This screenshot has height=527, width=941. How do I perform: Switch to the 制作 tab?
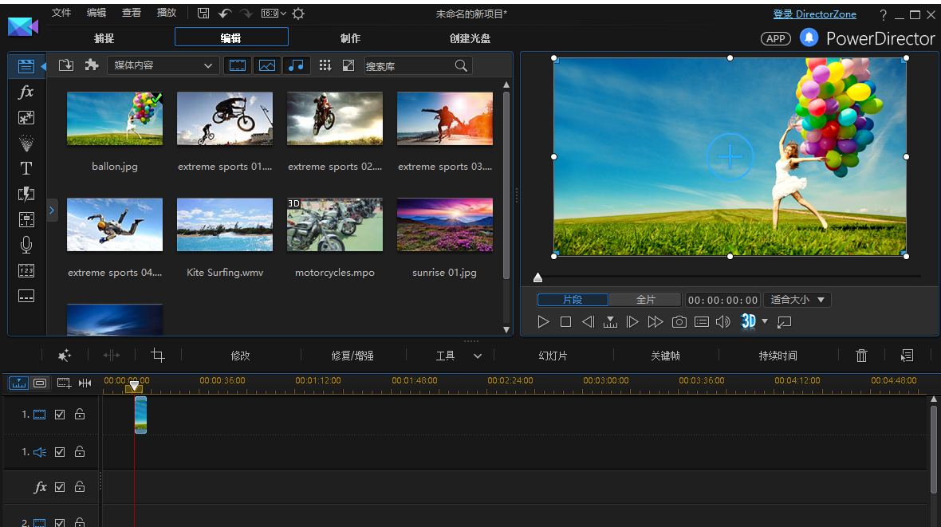point(350,37)
